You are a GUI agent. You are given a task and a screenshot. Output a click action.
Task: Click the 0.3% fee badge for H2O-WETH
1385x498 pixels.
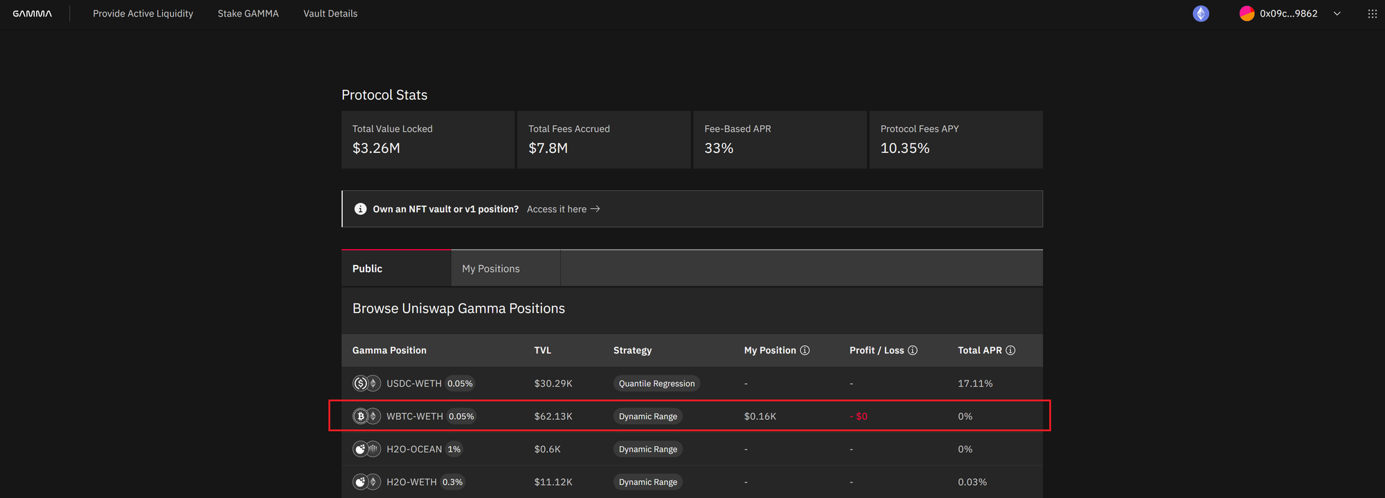(x=452, y=482)
